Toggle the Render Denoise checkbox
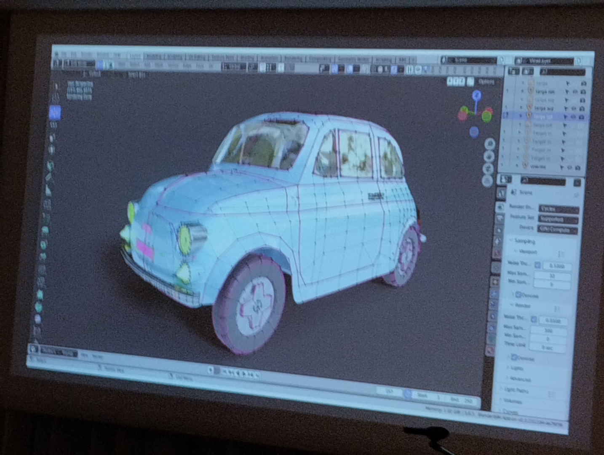The height and width of the screenshot is (455, 604). tap(514, 357)
